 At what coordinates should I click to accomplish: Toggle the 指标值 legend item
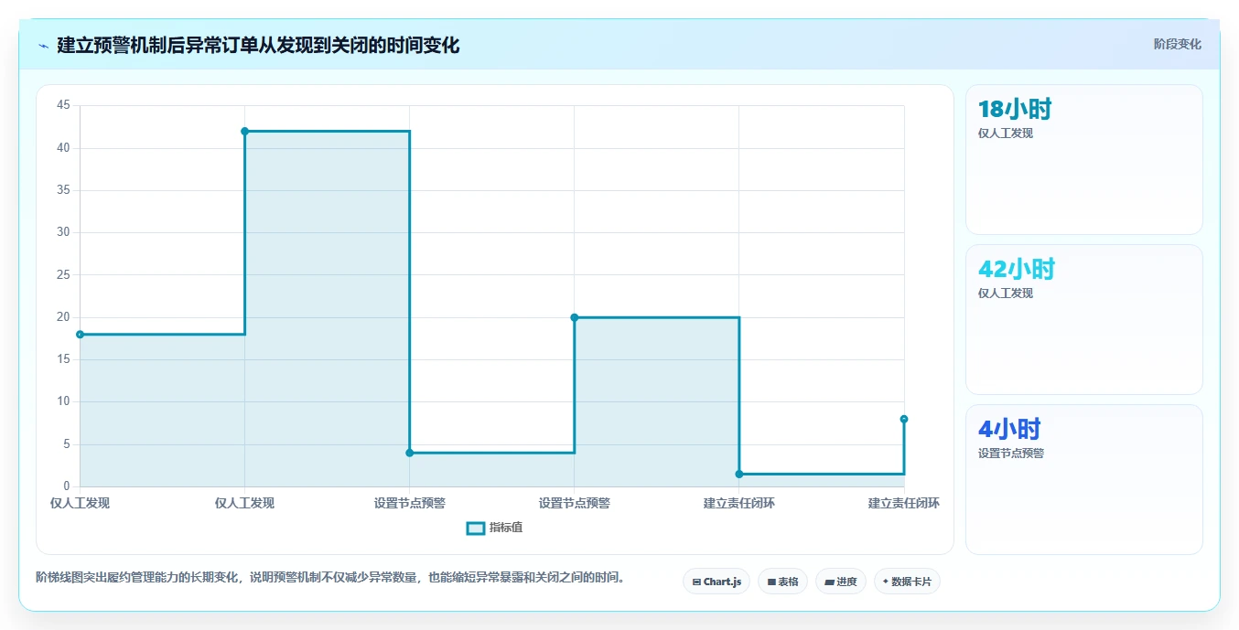pyautogui.click(x=494, y=528)
